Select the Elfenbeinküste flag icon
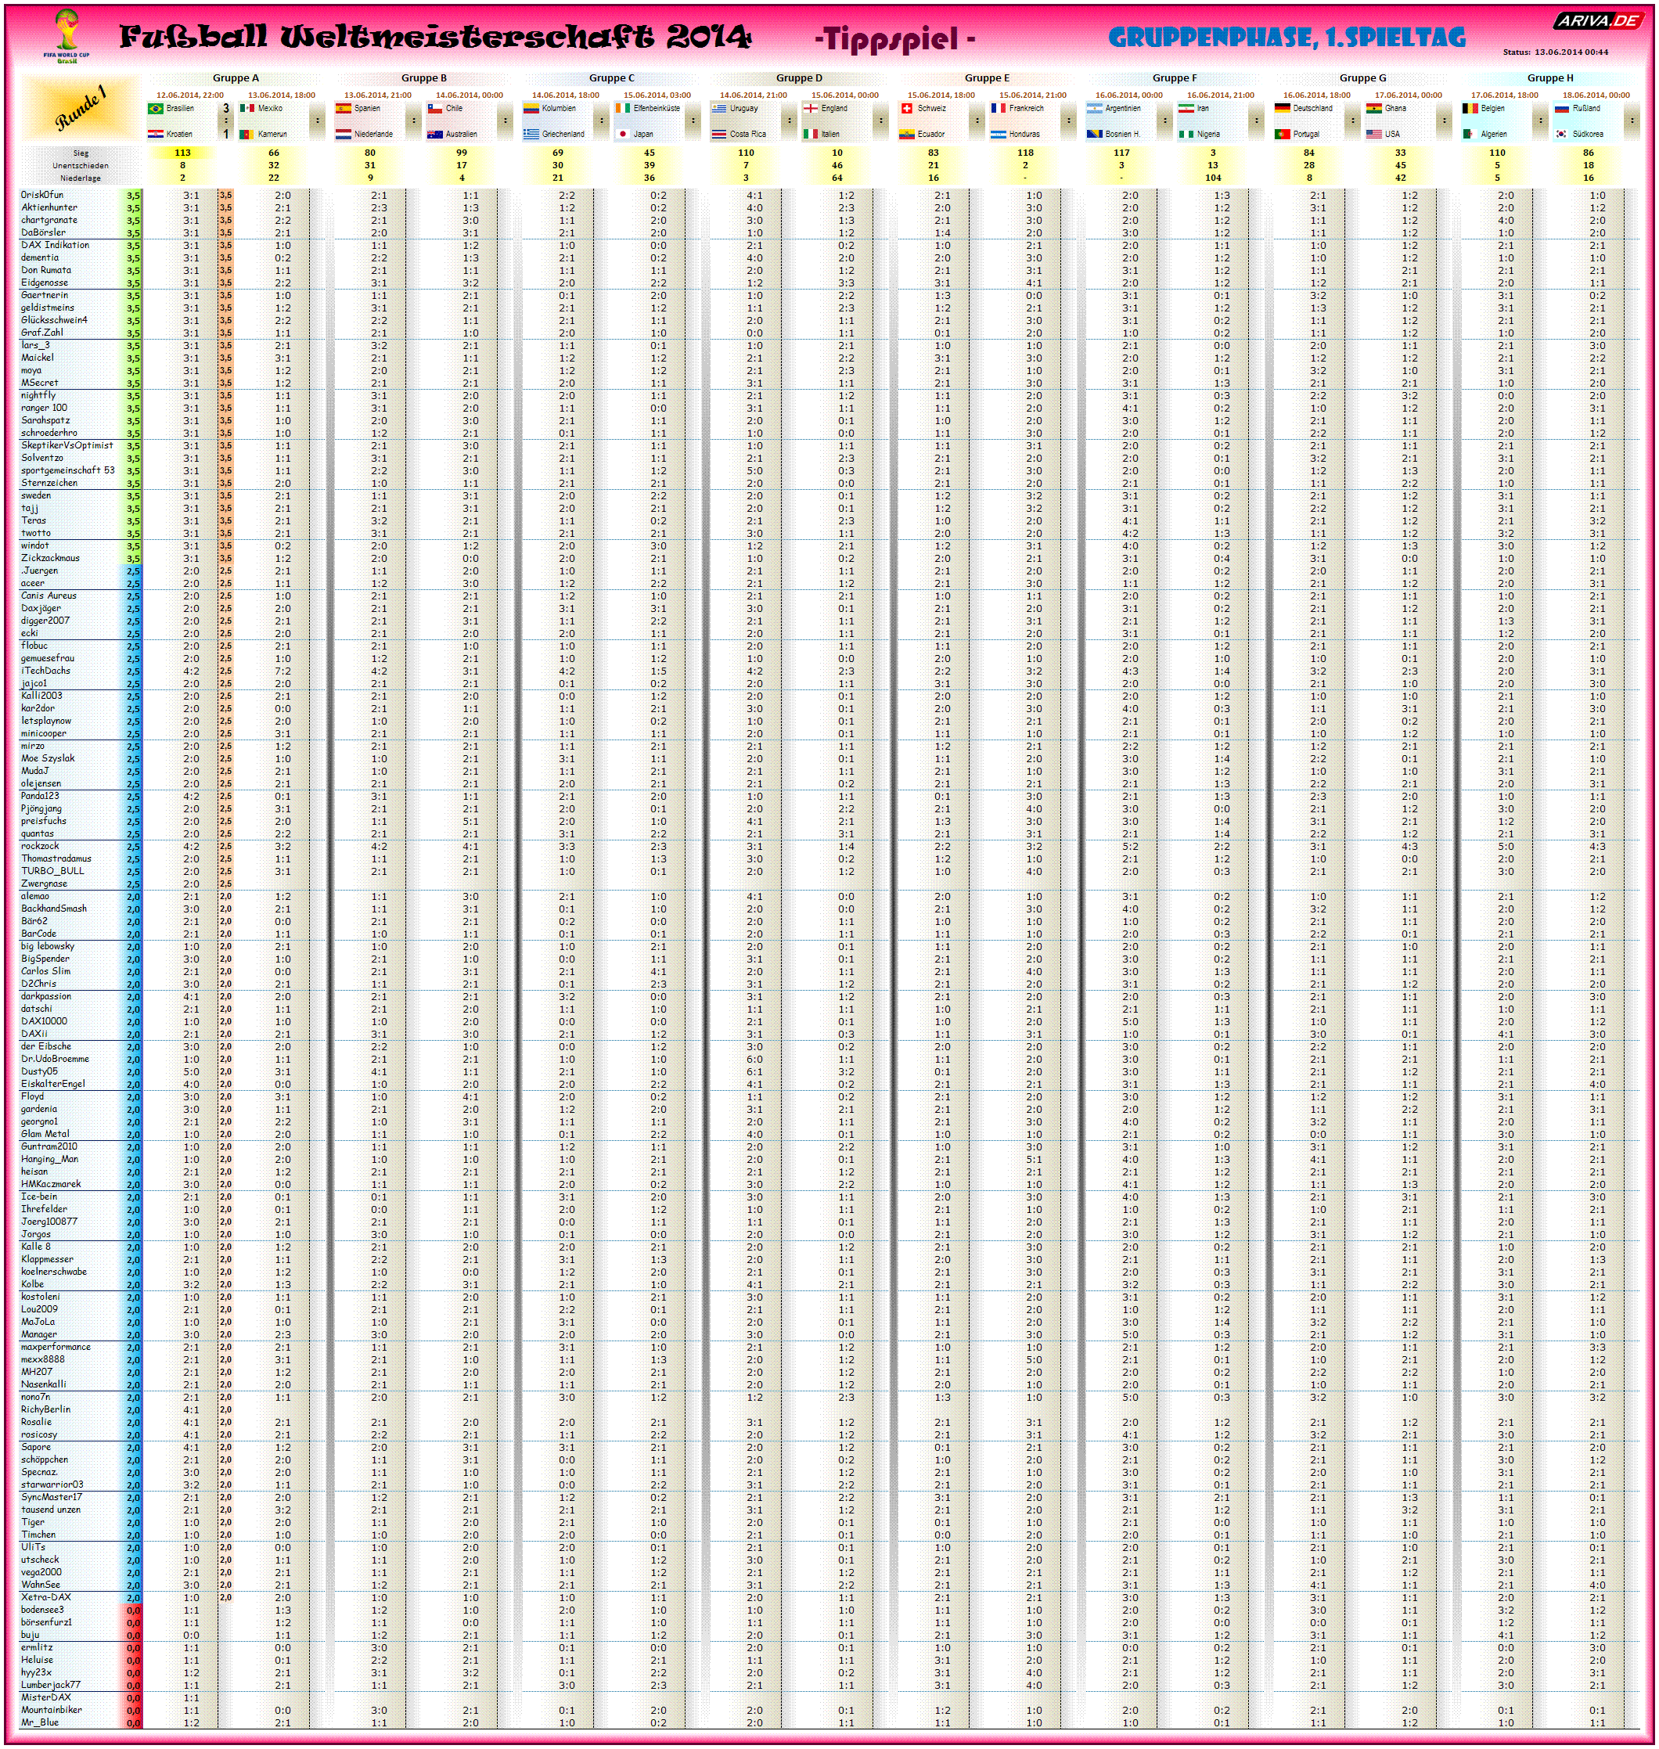This screenshot has height=1749, width=1659. [623, 109]
